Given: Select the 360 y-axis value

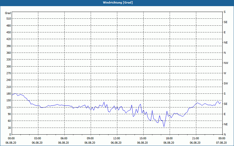Looking at the screenshot, I should point(9,53).
